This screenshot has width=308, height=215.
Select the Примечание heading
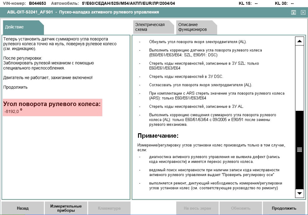(x=158, y=135)
